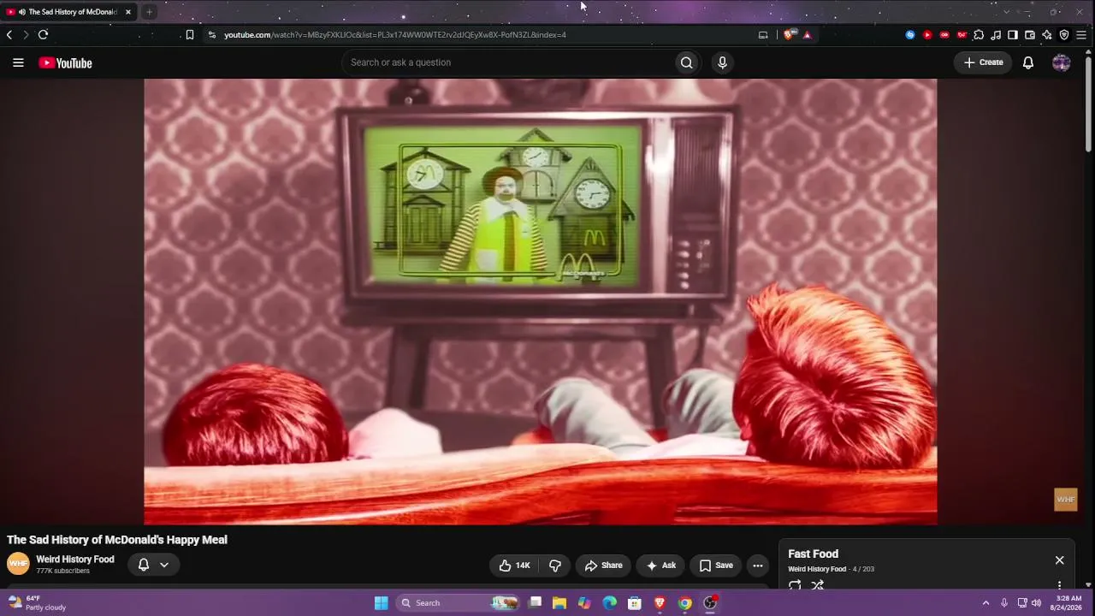Open Brave browser from taskbar
The height and width of the screenshot is (616, 1095).
click(660, 603)
